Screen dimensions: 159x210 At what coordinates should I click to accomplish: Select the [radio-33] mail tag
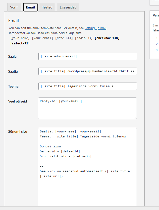pos(84,38)
